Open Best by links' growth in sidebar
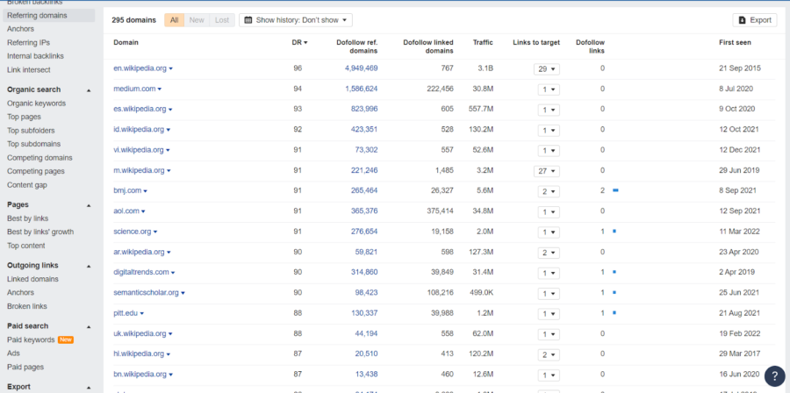This screenshot has width=790, height=393. [x=40, y=232]
